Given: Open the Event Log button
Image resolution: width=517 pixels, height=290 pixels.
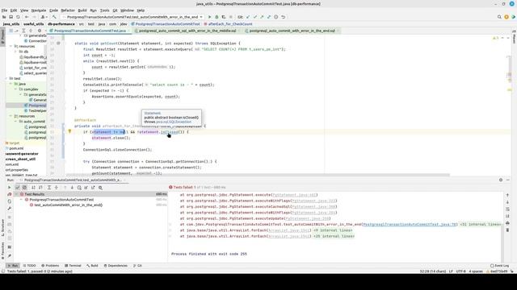Looking at the screenshot, I should tap(499, 265).
